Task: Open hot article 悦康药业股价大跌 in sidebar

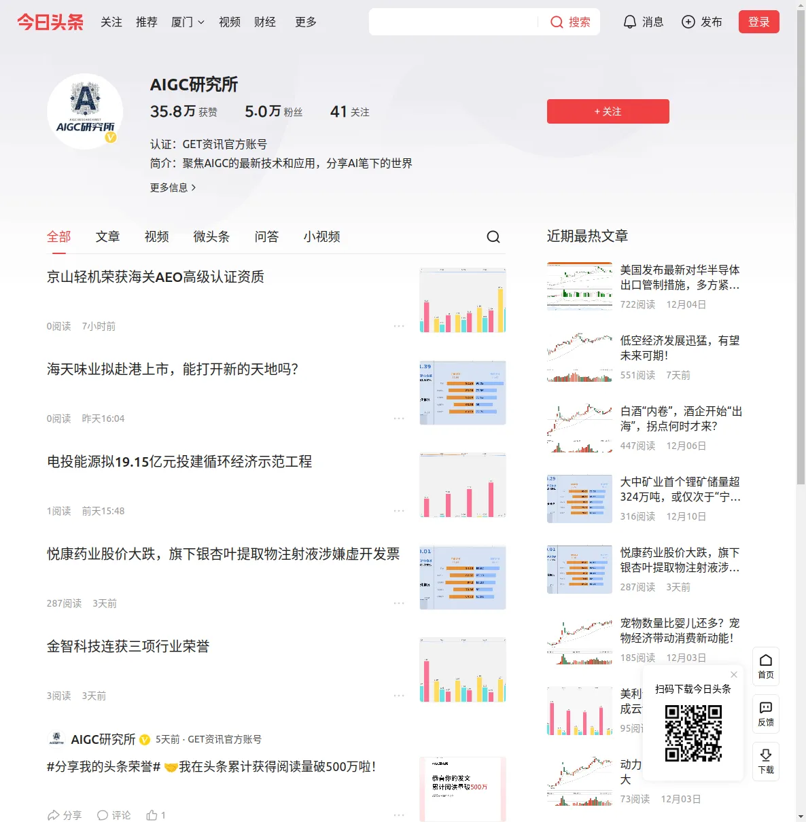Action: pos(680,560)
